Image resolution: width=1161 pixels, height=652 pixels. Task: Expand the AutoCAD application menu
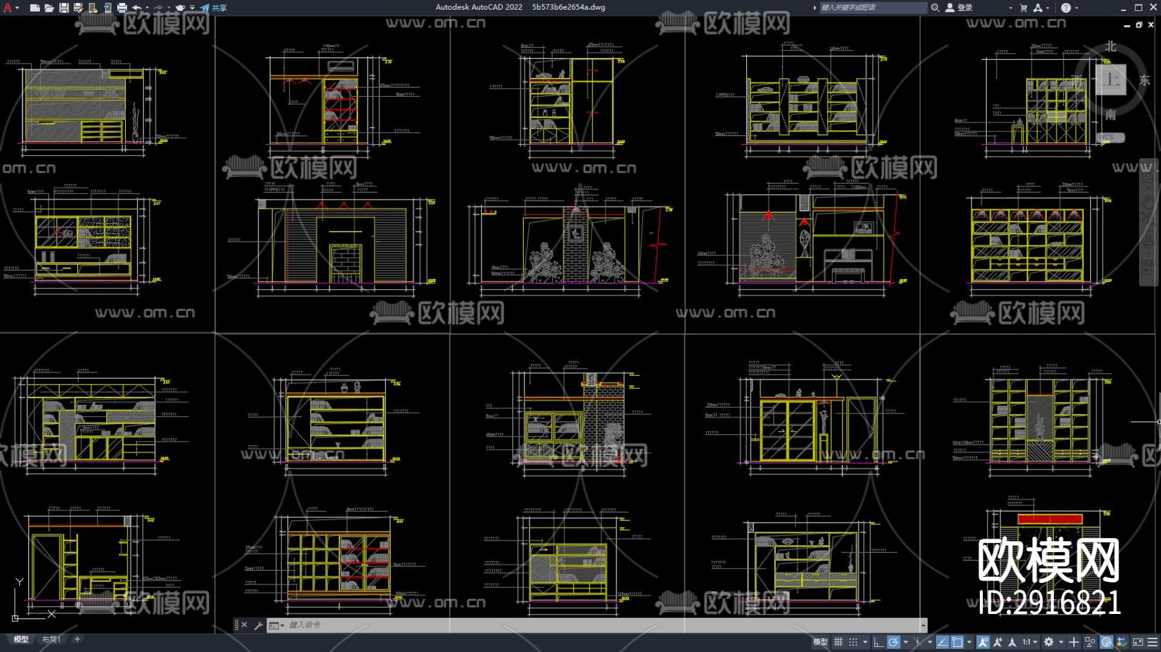pos(8,8)
